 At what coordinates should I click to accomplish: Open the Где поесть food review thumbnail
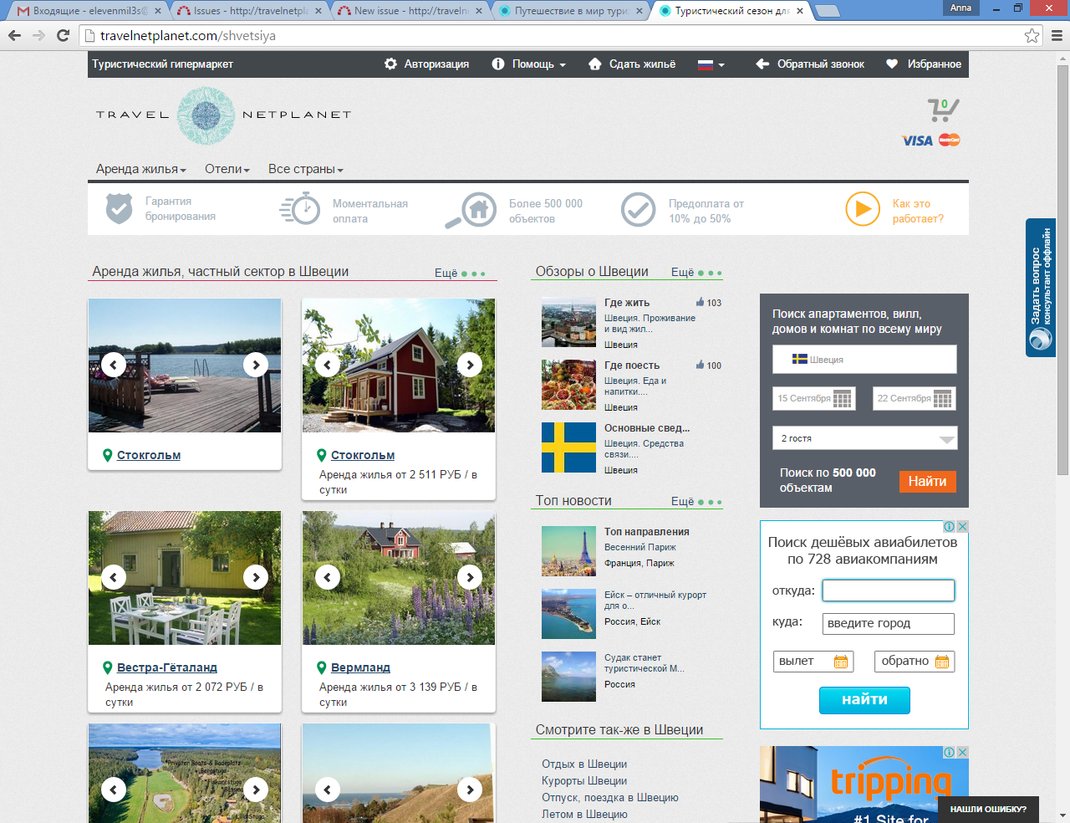[x=568, y=385]
